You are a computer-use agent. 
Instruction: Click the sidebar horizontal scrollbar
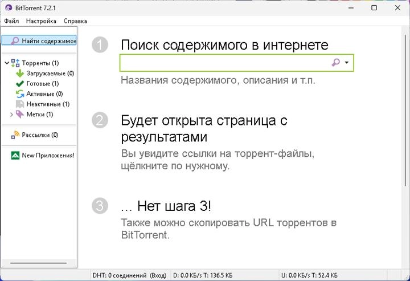pyautogui.click(x=39, y=263)
